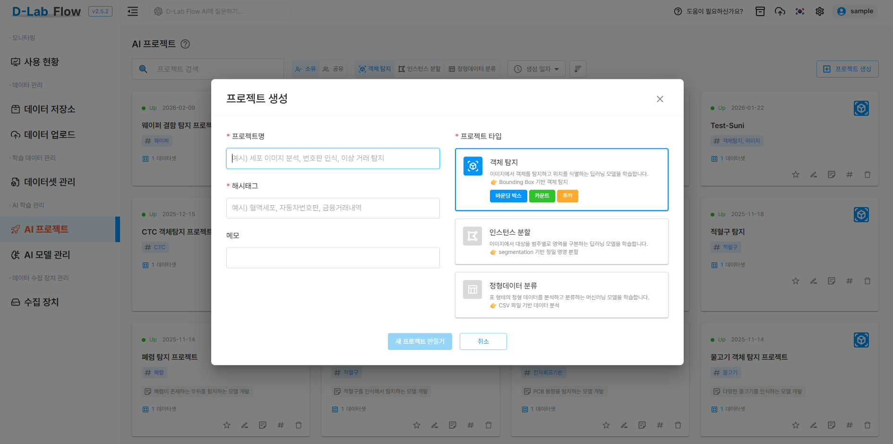Click the object detection icon on Test-Suni card
Viewport: 893px width, 444px height.
point(861,109)
